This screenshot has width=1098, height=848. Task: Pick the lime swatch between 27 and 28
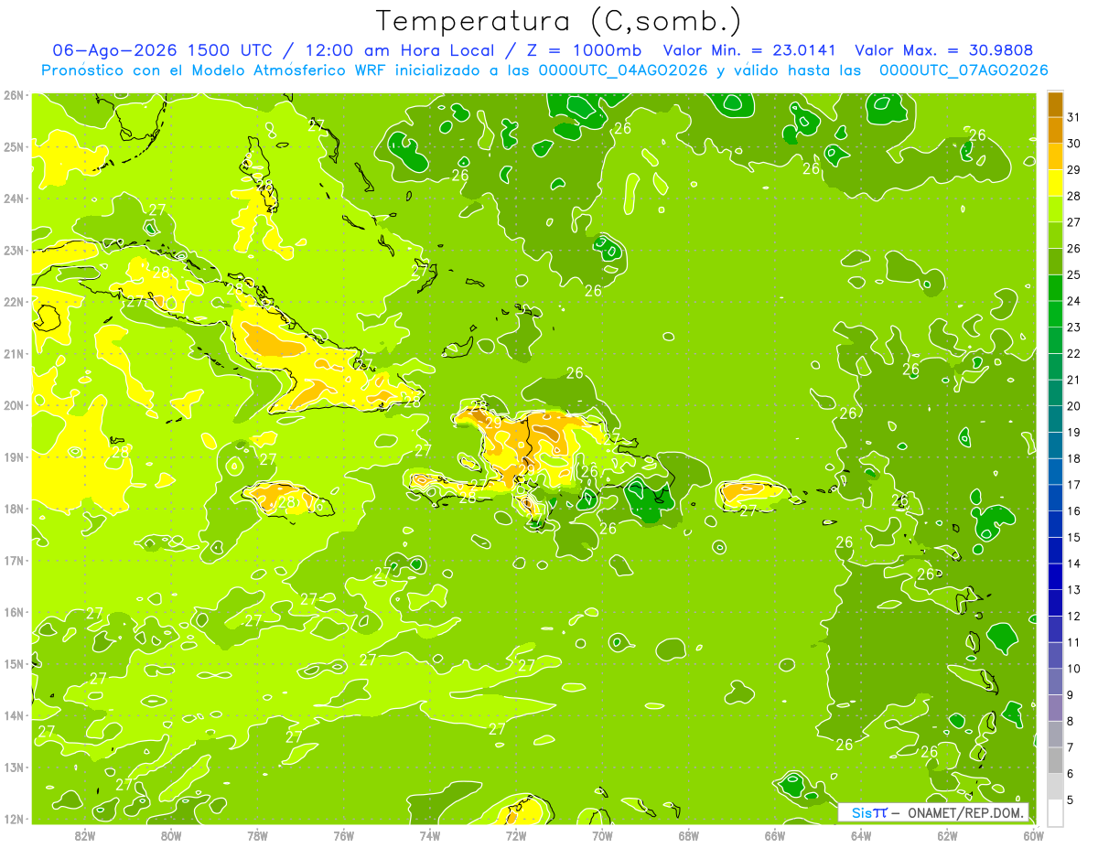click(1055, 209)
